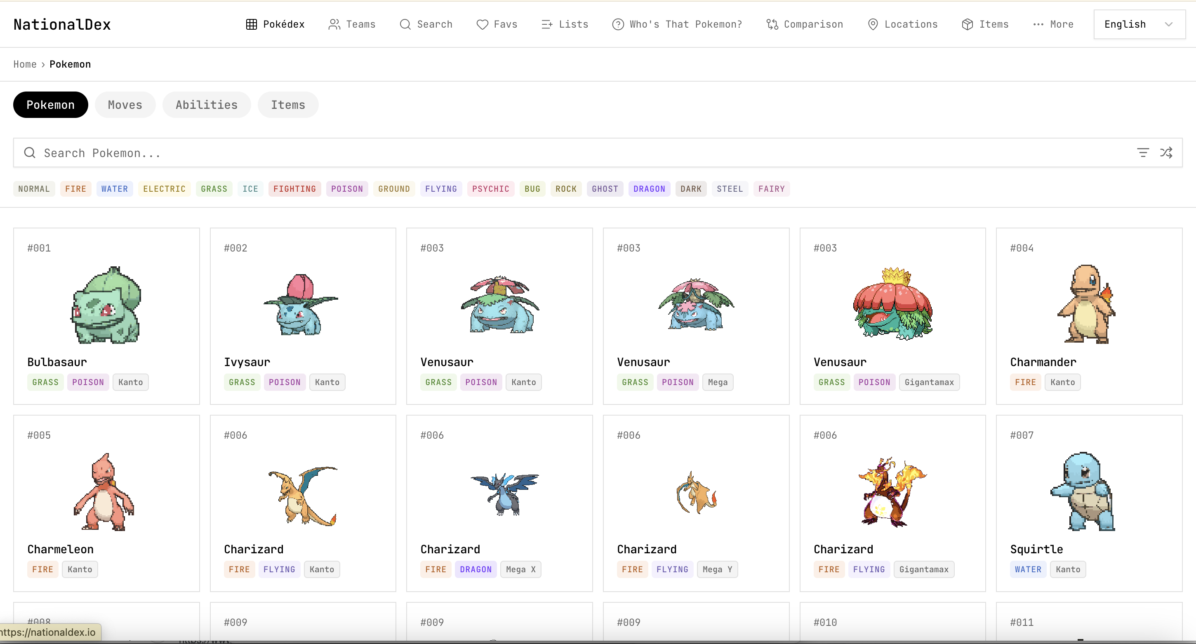
Task: Open the Charmeleon sprite card
Action: 104,492
